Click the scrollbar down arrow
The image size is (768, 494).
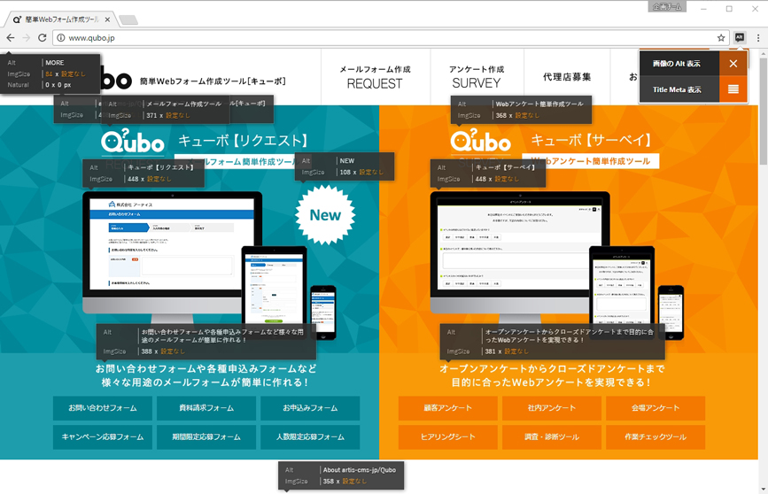point(763,489)
